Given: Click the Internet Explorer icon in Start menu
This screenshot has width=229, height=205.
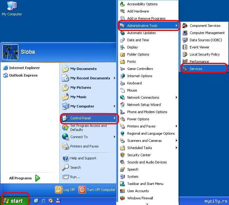Looking at the screenshot, I should pyautogui.click(x=6, y=68).
